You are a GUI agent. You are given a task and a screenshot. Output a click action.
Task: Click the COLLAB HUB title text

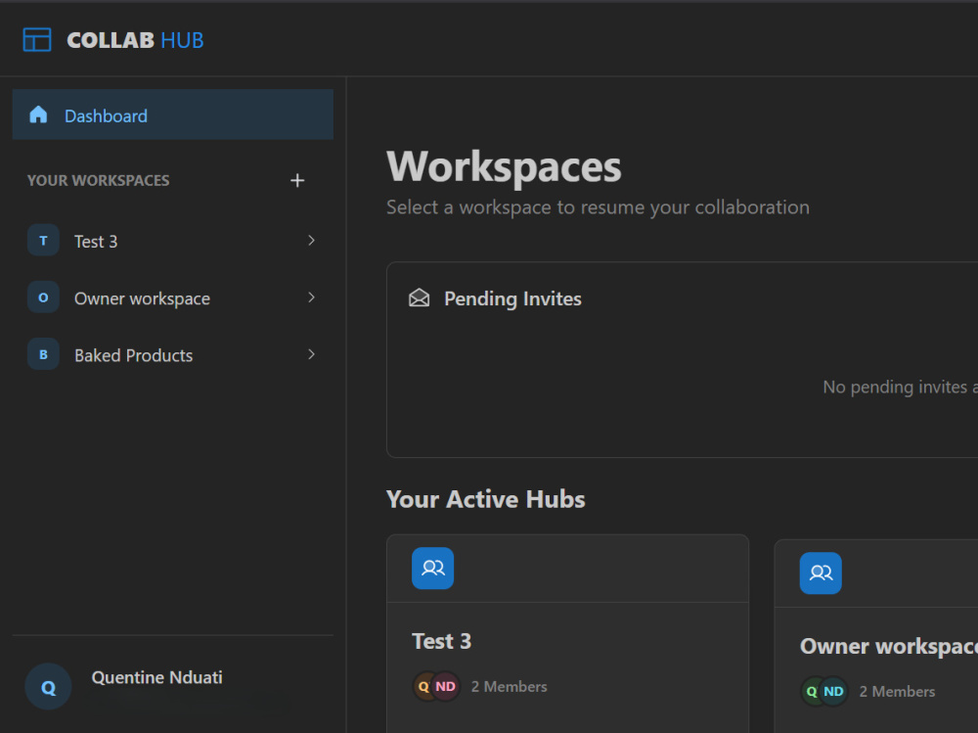(135, 40)
